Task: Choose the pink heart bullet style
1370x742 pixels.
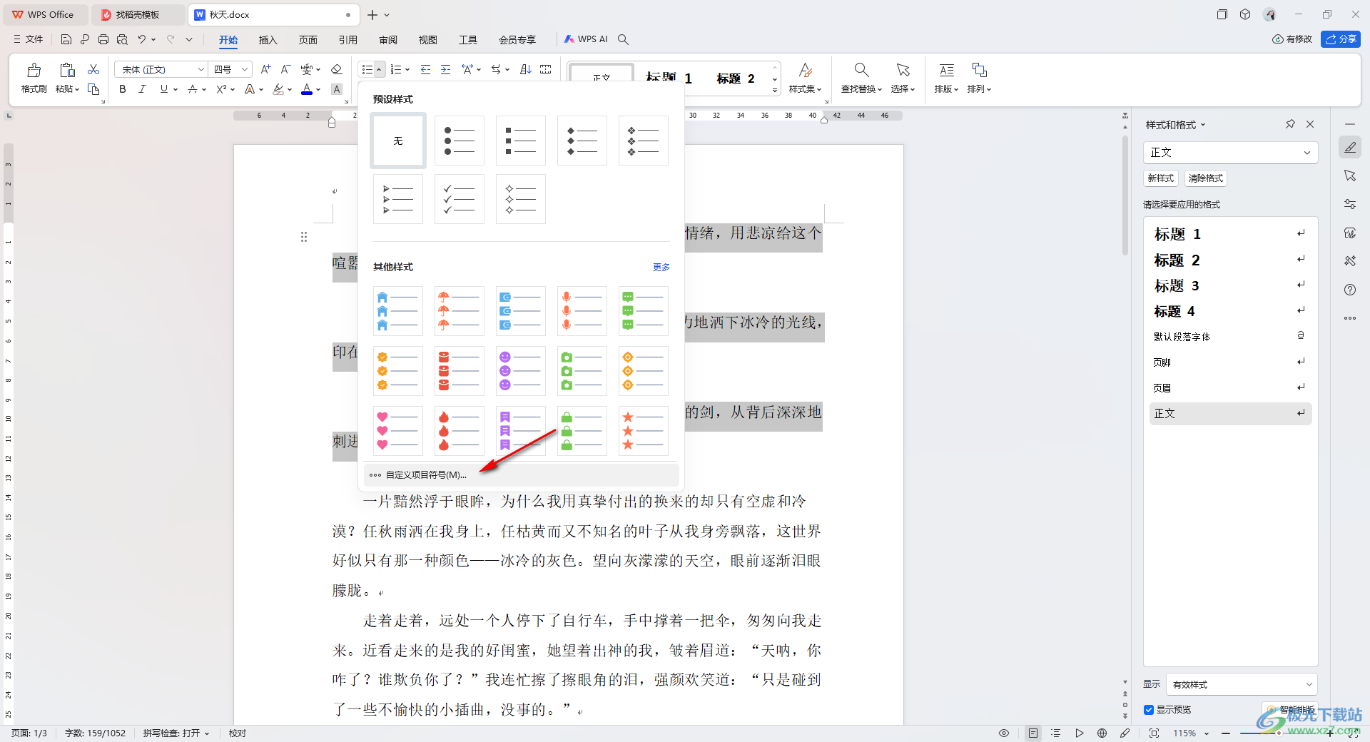Action: tap(398, 431)
